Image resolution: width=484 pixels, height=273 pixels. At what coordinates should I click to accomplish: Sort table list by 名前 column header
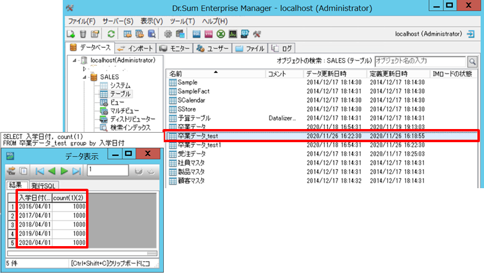(x=215, y=73)
